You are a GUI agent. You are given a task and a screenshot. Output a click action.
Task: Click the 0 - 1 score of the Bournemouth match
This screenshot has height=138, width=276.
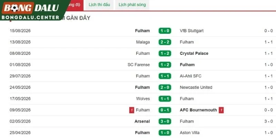point(165,110)
